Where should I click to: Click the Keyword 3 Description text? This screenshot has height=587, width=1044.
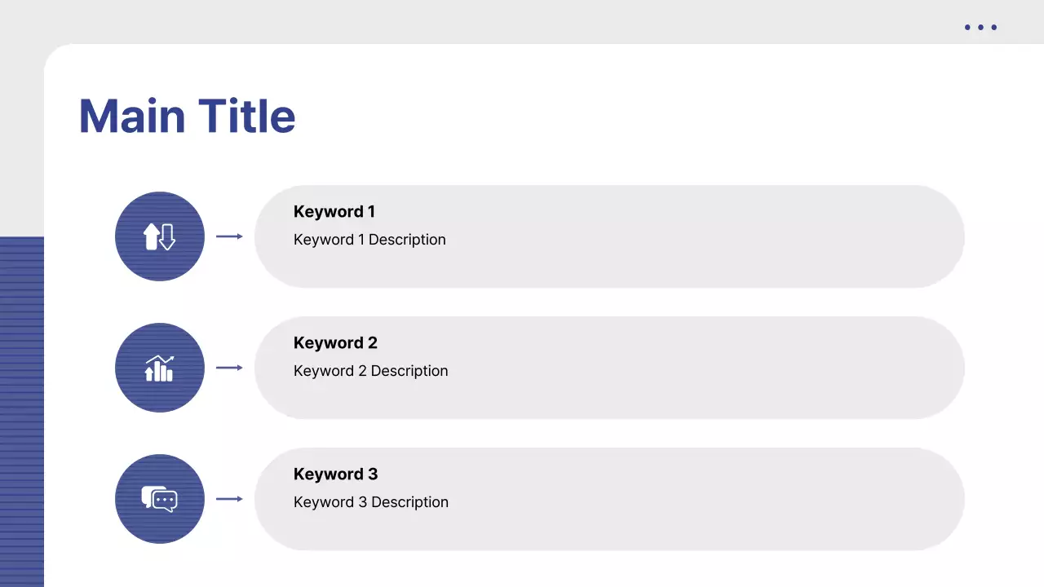pos(370,502)
